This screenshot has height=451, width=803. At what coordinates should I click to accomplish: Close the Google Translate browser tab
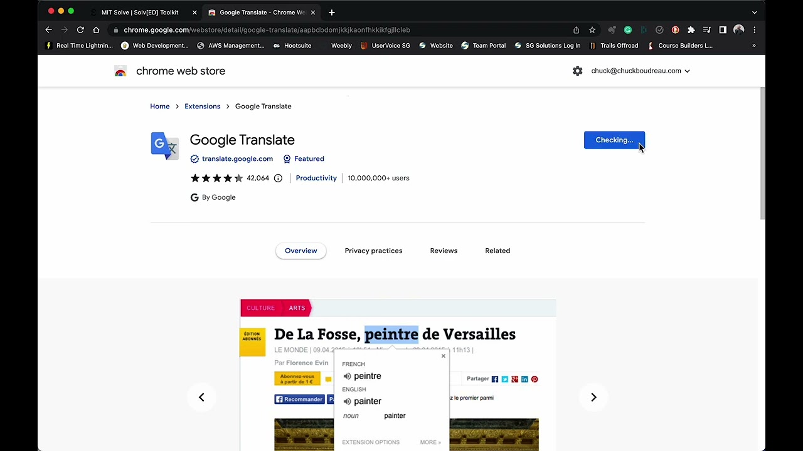click(312, 12)
